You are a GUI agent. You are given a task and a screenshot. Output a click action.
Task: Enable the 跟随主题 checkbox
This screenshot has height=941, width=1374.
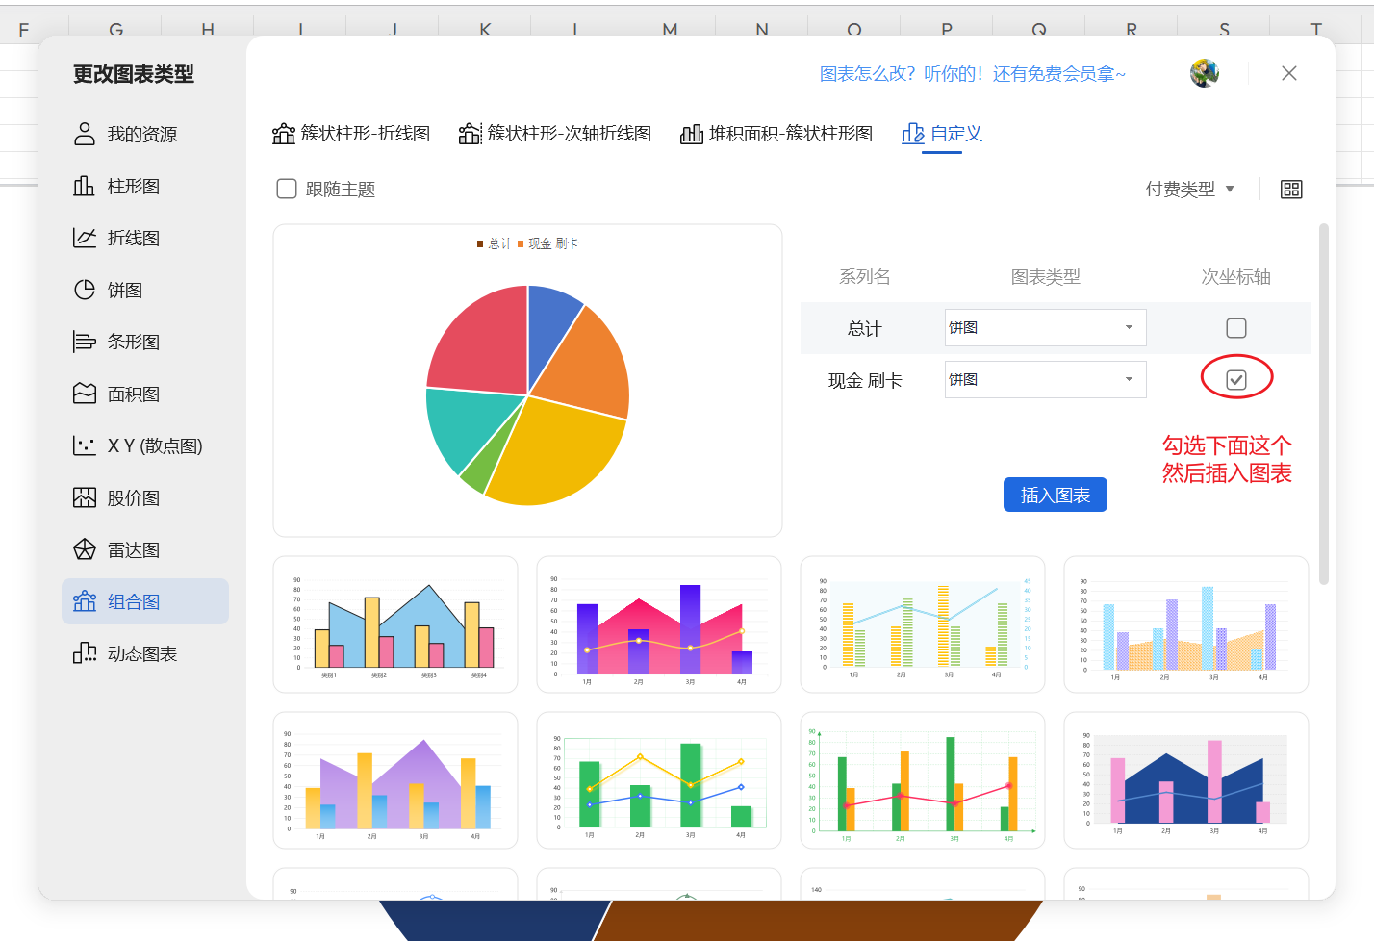287,189
